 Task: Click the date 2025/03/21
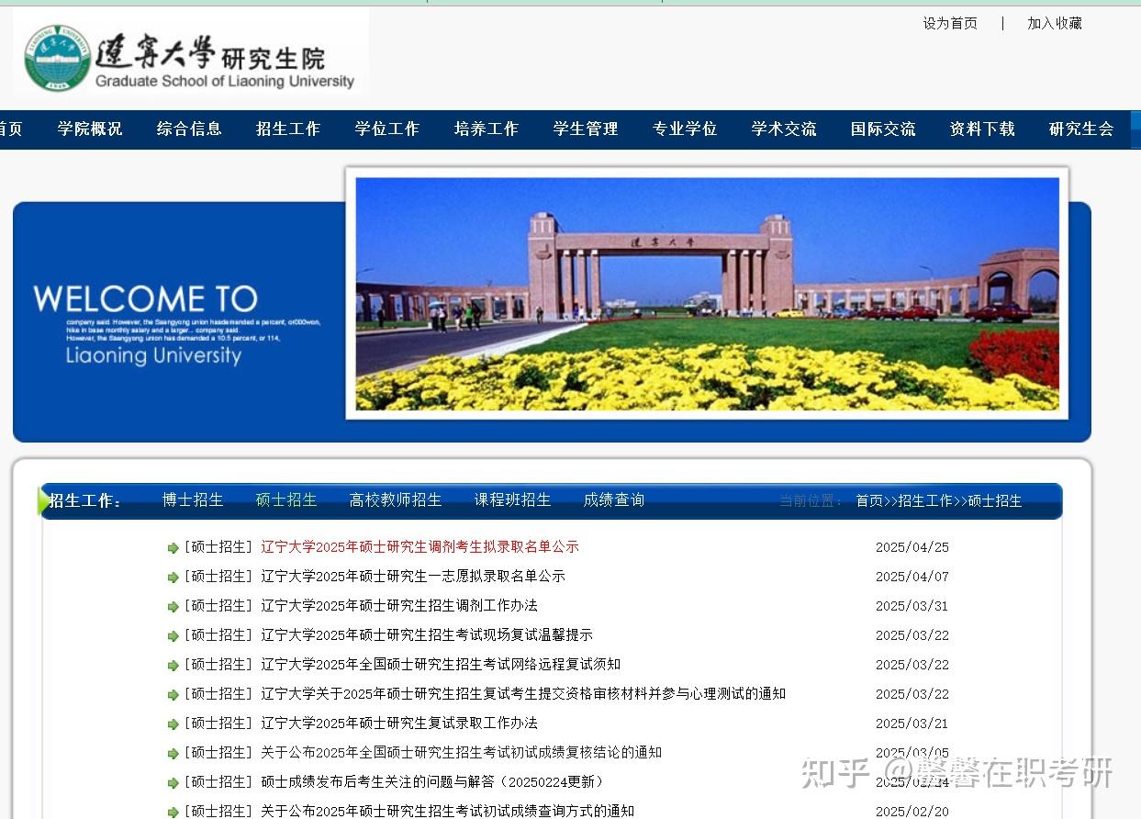[x=912, y=724]
